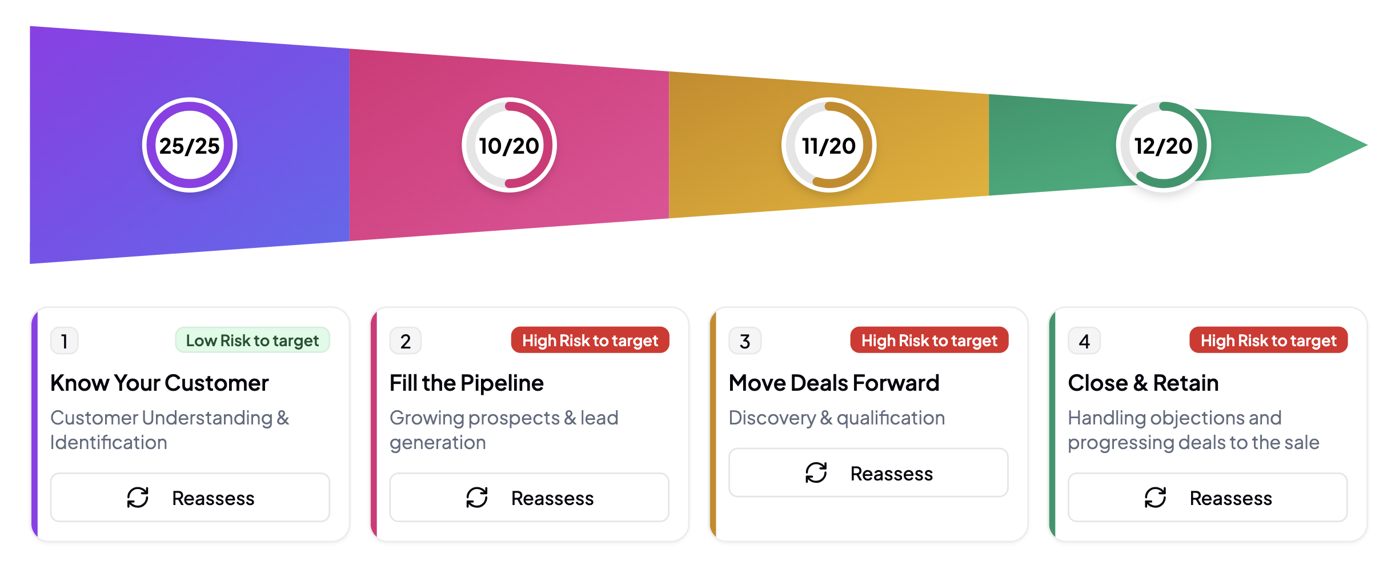Click the stage number 3 chip on Move Deals Forward
Image resolution: width=1395 pixels, height=569 pixels.
pos(744,340)
